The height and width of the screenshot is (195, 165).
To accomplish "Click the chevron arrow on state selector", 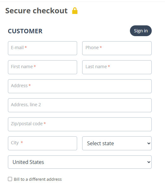I will (x=149, y=143).
